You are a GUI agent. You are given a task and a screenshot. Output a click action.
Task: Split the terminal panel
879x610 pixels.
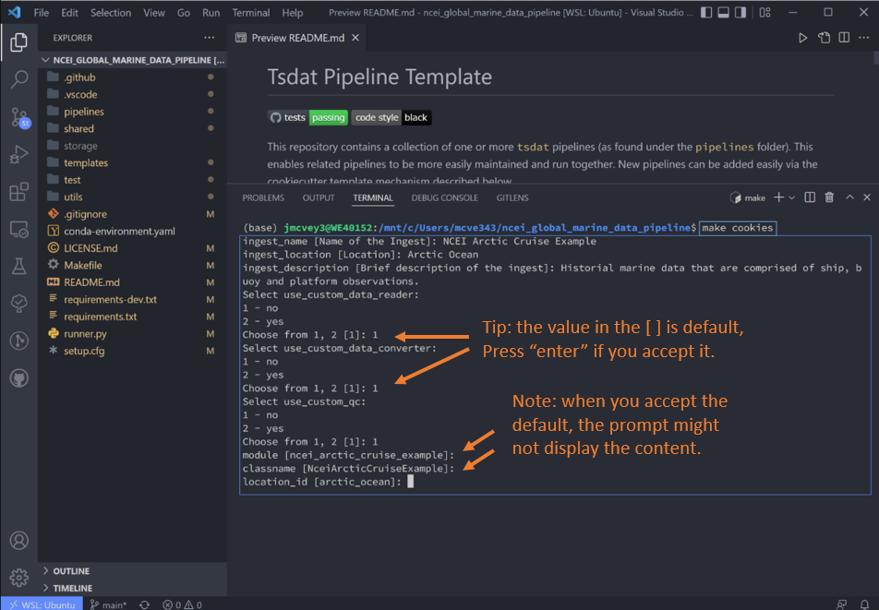[x=810, y=197]
